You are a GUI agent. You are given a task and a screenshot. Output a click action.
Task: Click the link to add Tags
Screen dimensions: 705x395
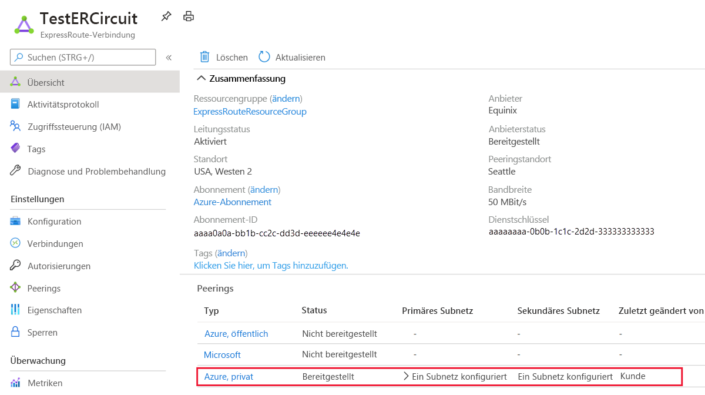(270, 266)
